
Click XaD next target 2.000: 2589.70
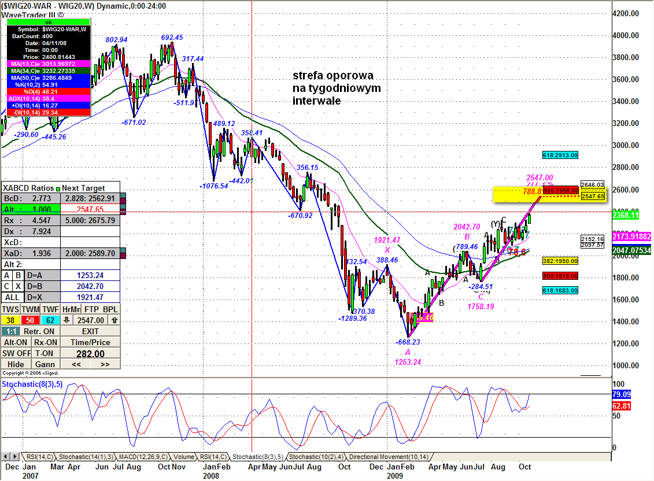point(90,253)
